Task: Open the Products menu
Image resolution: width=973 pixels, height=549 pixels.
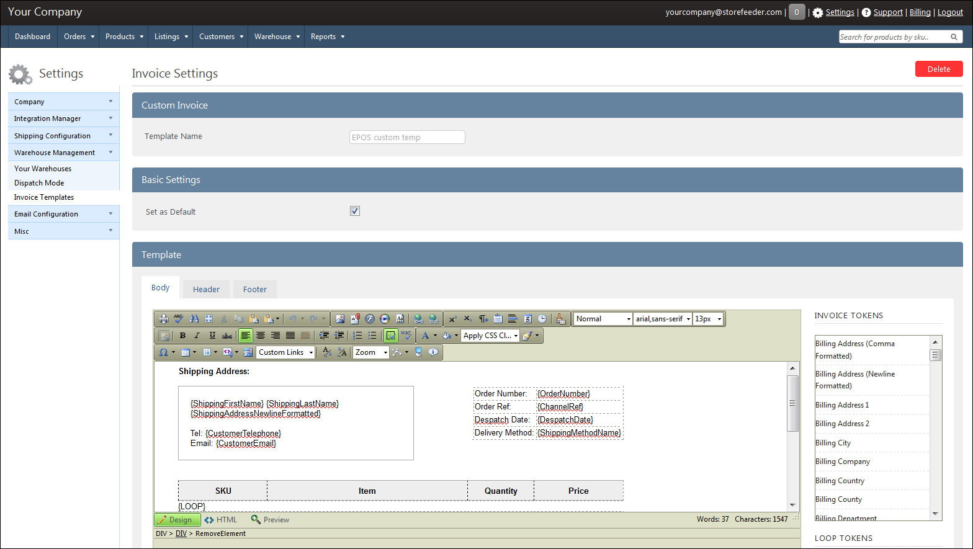Action: [x=124, y=37]
